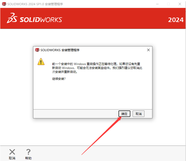The image size is (186, 161).
Task: Click the SOLIDWORKS wordmark in banner
Action: (41, 20)
